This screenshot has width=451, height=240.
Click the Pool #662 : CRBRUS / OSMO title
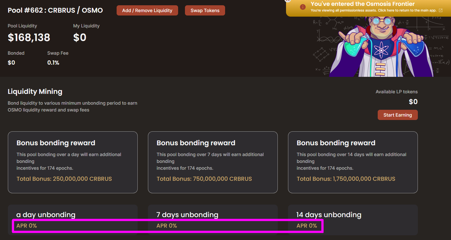click(x=55, y=10)
